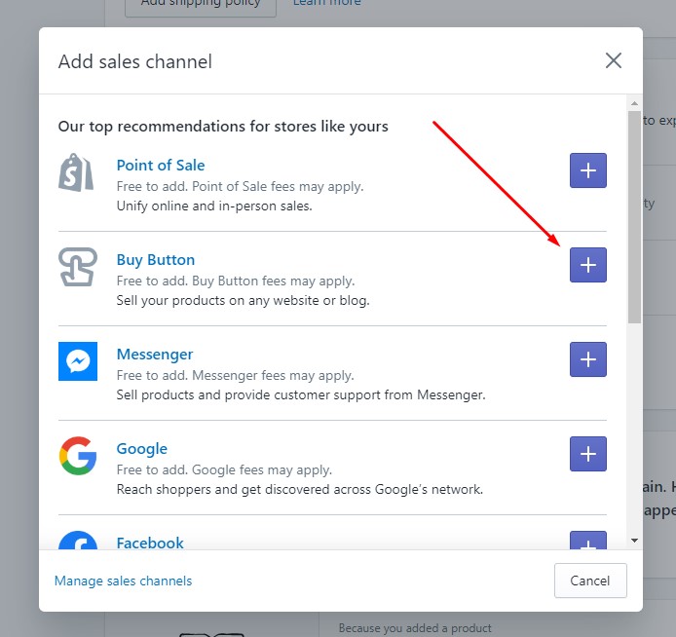Viewport: 676px width, 637px height.
Task: Open the Google title link
Action: point(142,449)
